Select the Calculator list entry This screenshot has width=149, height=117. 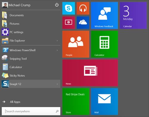pos(31,67)
